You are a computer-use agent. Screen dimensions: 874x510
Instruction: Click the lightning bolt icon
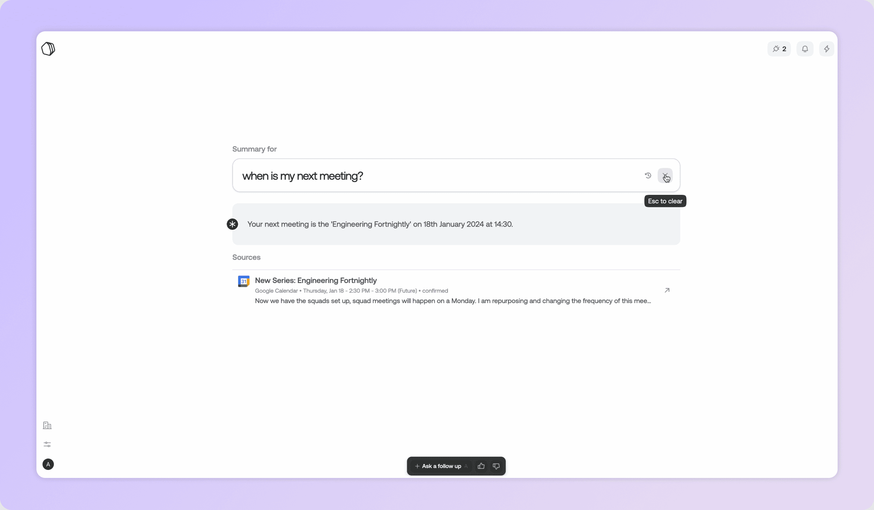827,49
